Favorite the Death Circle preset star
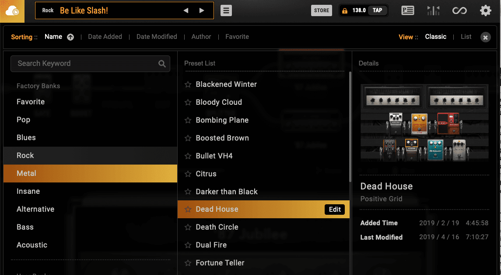This screenshot has width=501, height=275. (x=188, y=227)
